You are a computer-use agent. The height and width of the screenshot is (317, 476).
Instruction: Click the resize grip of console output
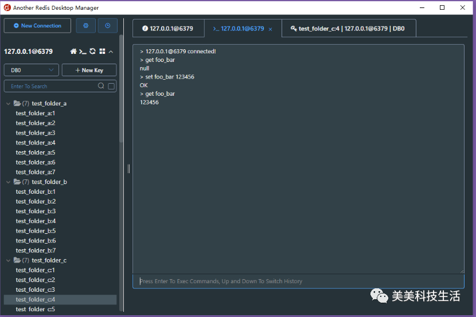click(462, 271)
